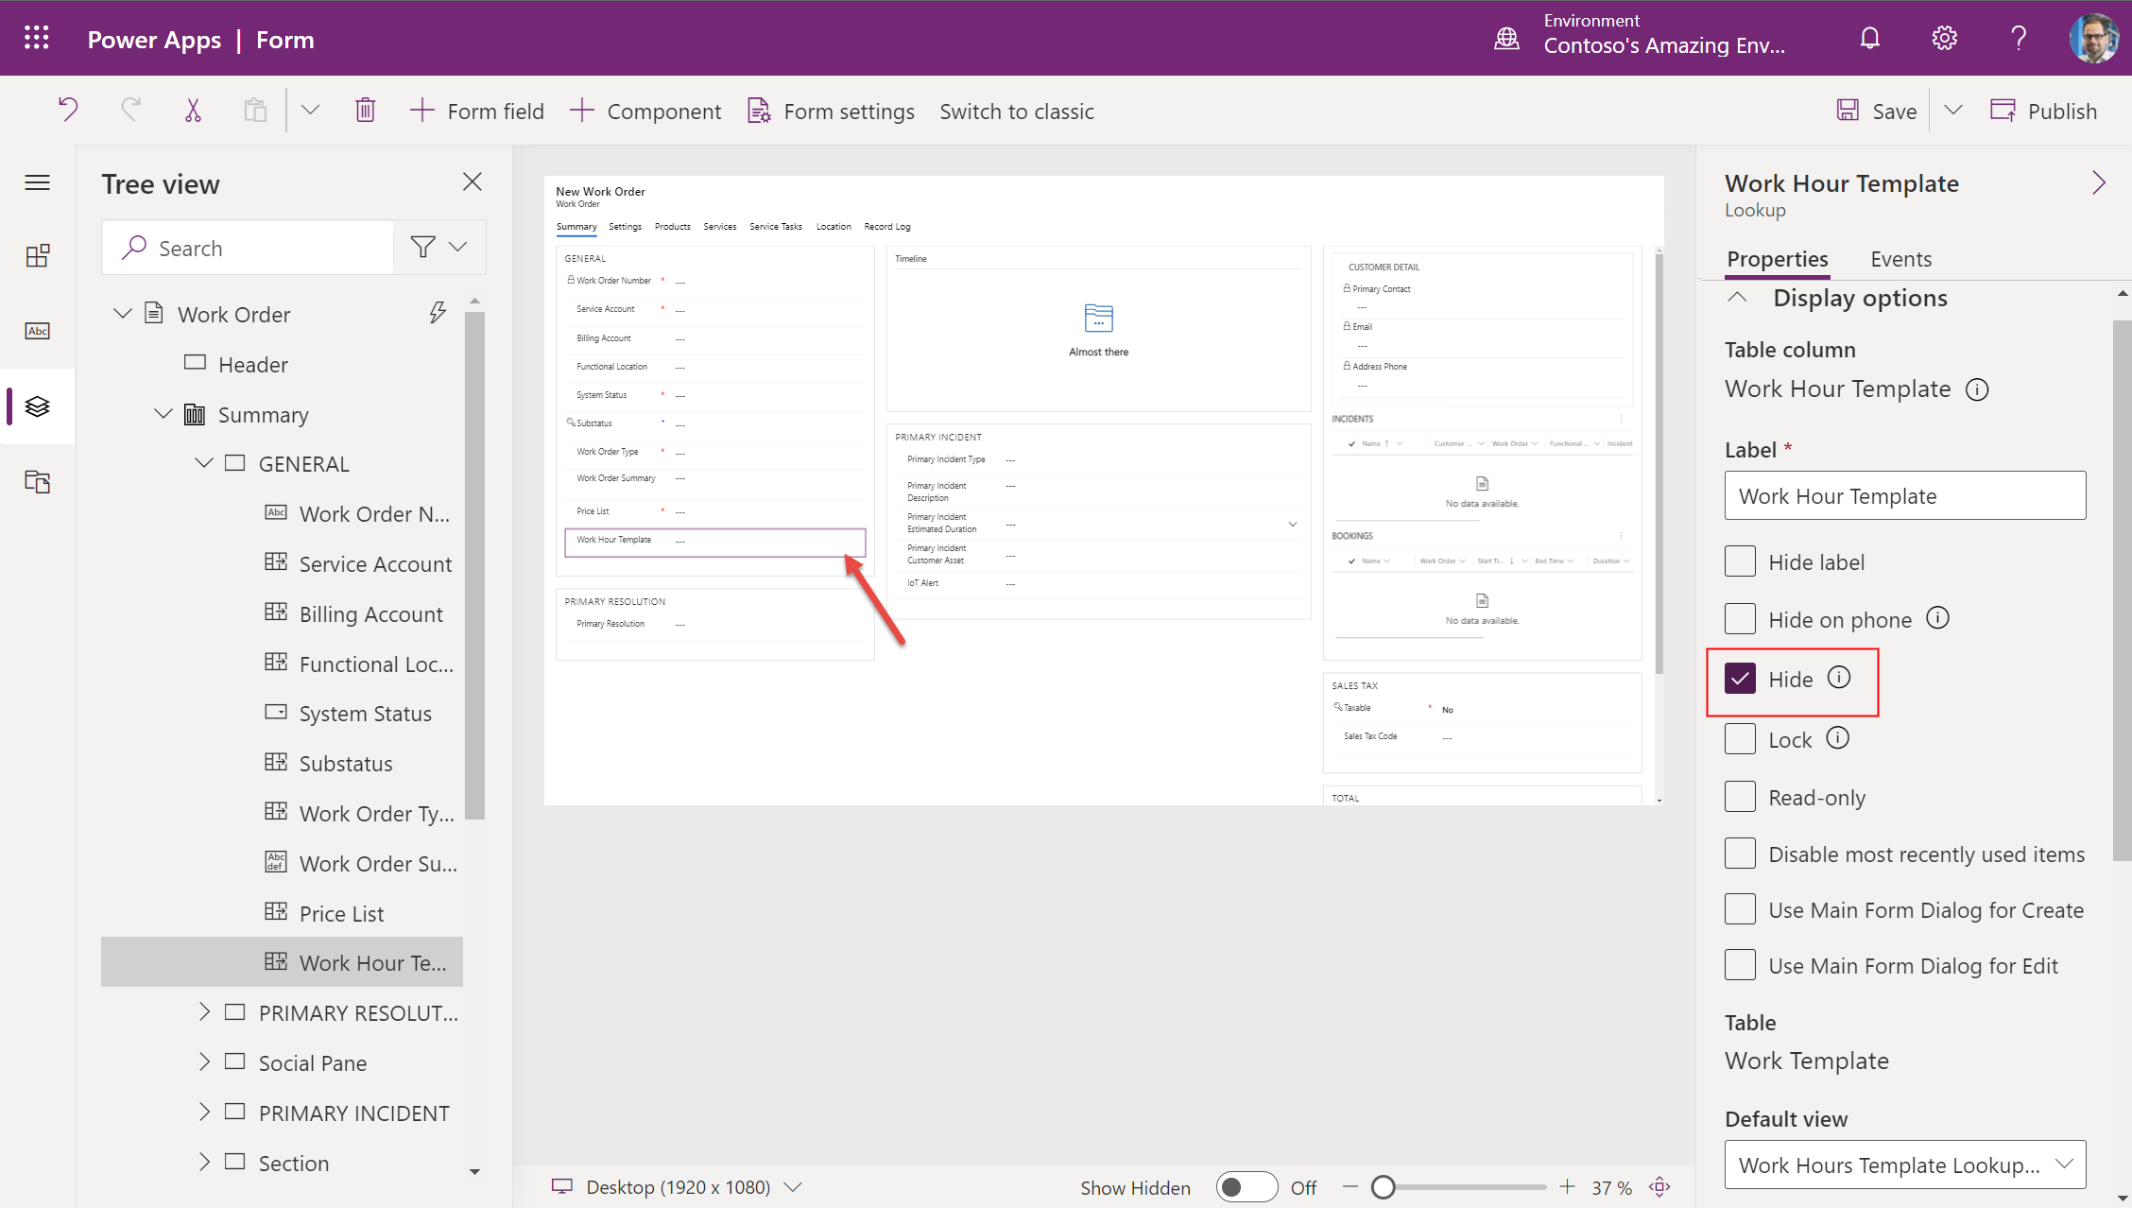Viewport: 2132px width, 1208px height.
Task: Open the Service Tasks tab in form preview
Action: pyautogui.click(x=775, y=227)
